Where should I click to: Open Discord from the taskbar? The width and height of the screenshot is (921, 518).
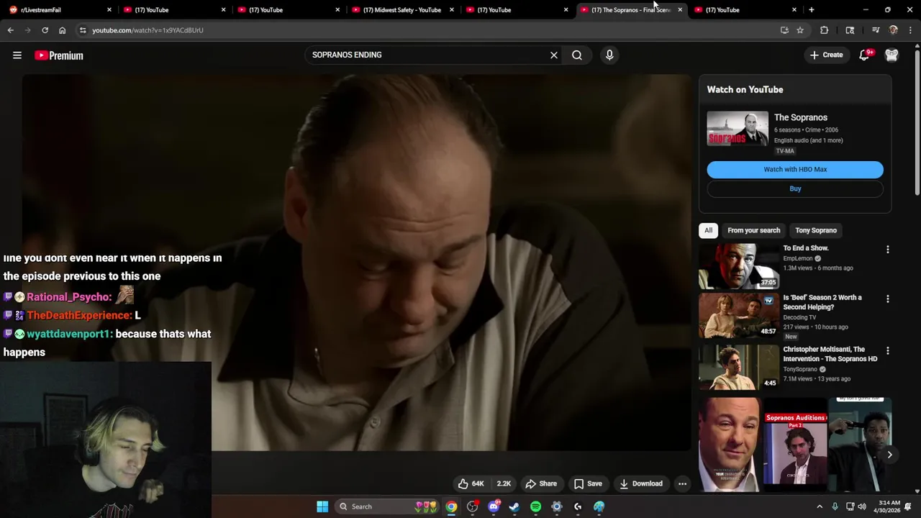pos(494,506)
